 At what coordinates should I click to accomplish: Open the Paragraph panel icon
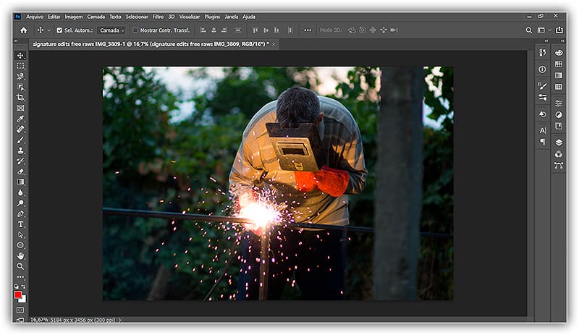[x=542, y=142]
